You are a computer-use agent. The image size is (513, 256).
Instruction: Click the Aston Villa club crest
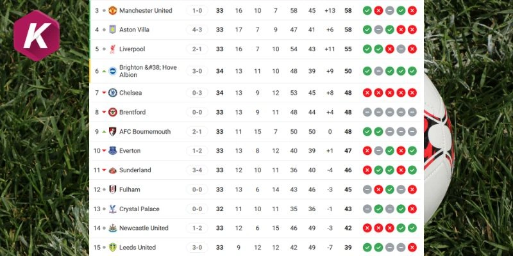click(112, 29)
